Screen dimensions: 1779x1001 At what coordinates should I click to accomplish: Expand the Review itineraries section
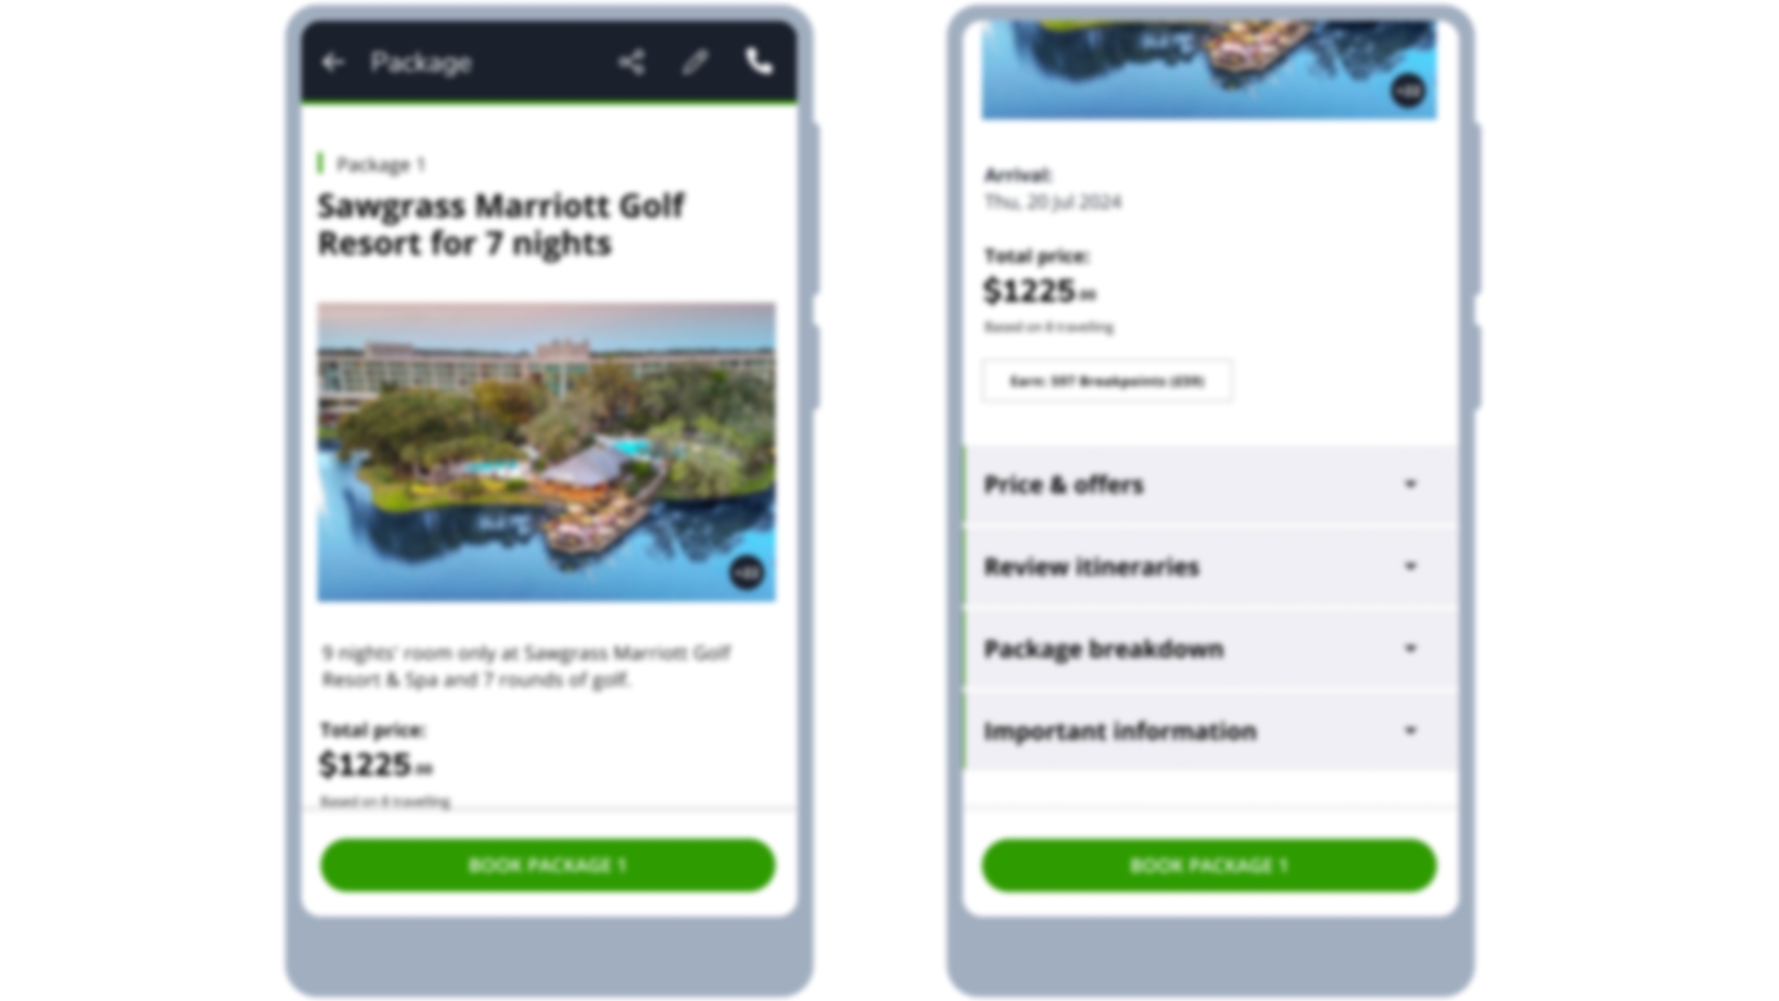click(x=1208, y=567)
